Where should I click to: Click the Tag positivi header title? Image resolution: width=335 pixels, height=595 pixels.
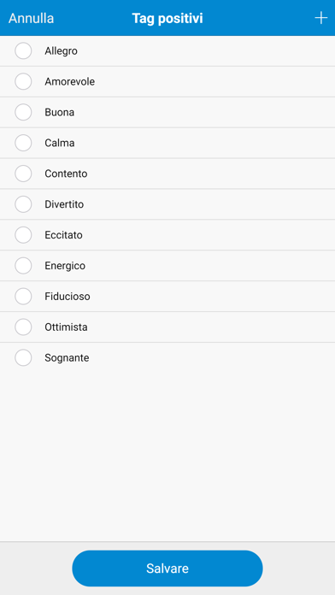tap(167, 18)
